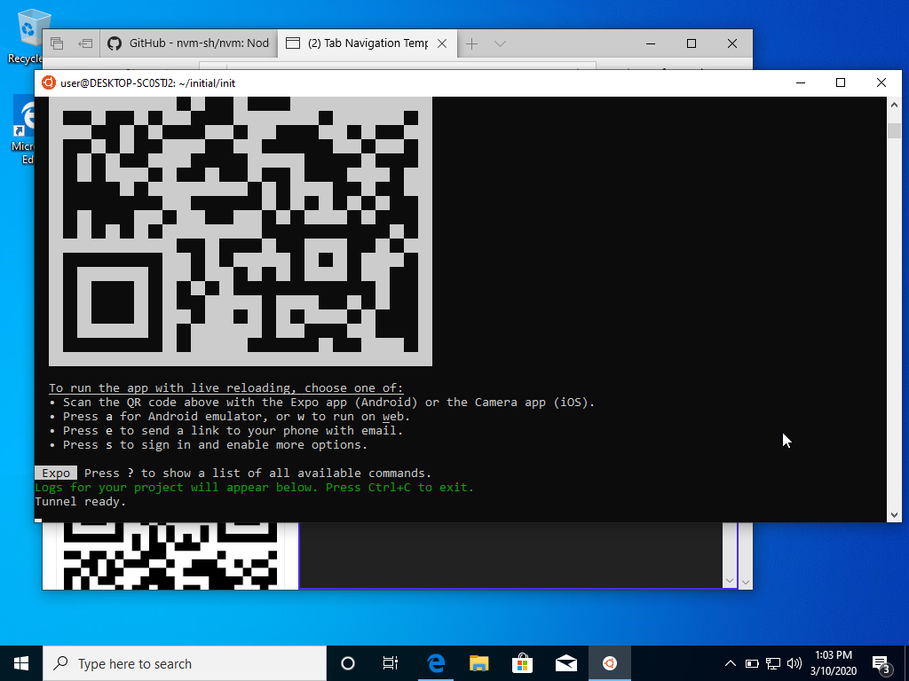Image resolution: width=909 pixels, height=681 pixels.
Task: Open Mail app from the taskbar
Action: (565, 663)
